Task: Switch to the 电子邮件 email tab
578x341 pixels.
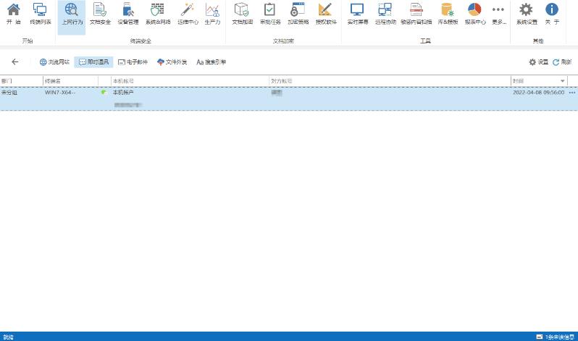Action: coord(133,62)
